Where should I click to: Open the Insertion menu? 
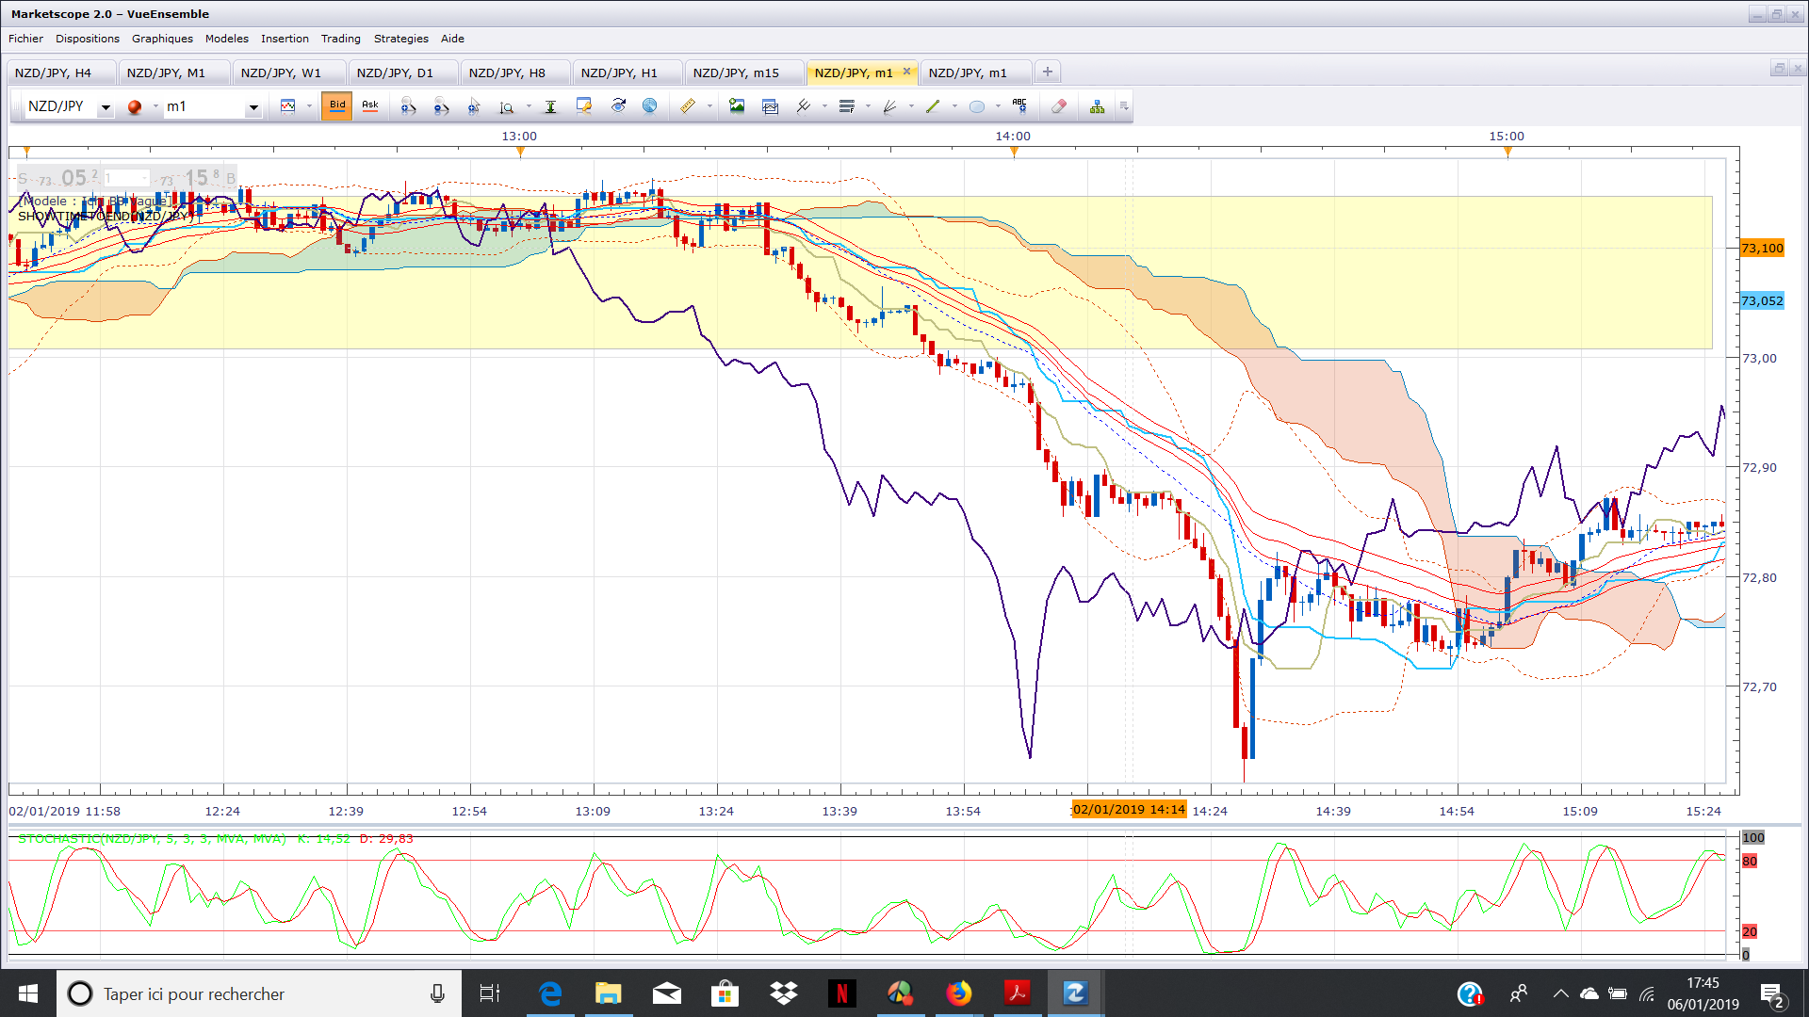pyautogui.click(x=285, y=39)
